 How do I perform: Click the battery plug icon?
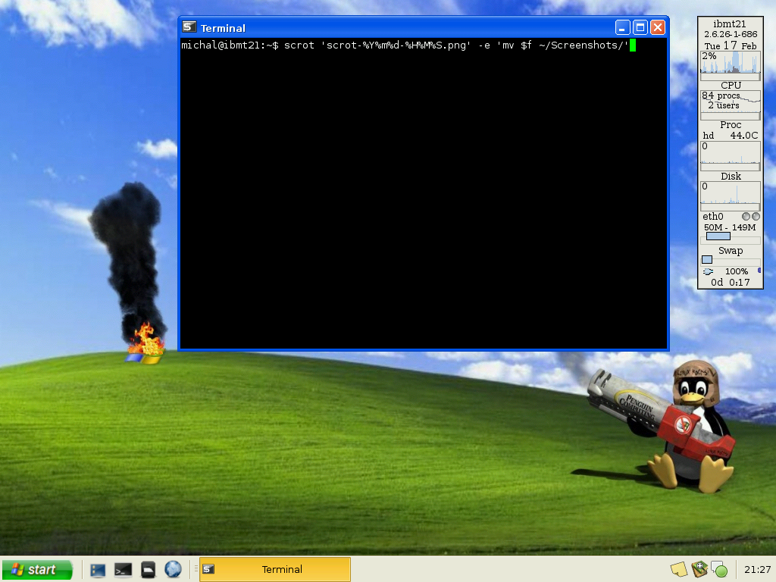(709, 271)
